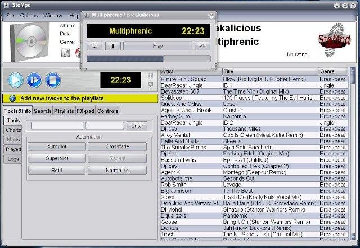Click the 22:23 time display in main window
Viewport: 360px width, 248px height.
(120, 80)
